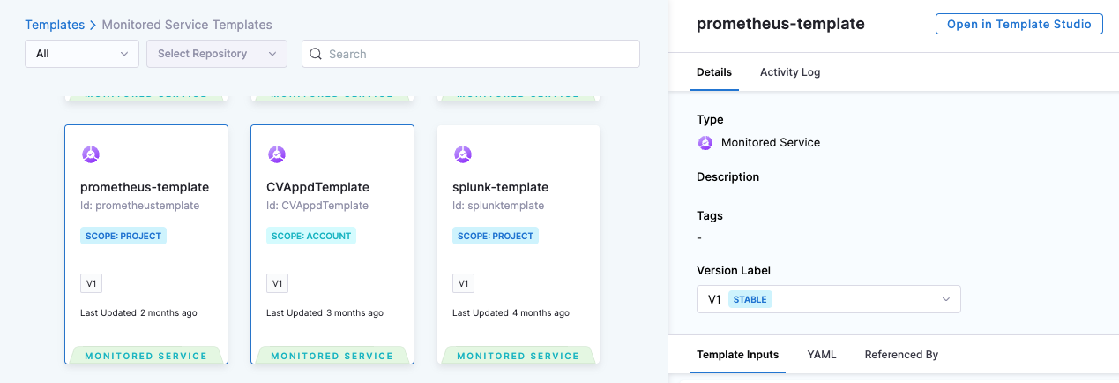Focus the Search input field

pos(481,54)
